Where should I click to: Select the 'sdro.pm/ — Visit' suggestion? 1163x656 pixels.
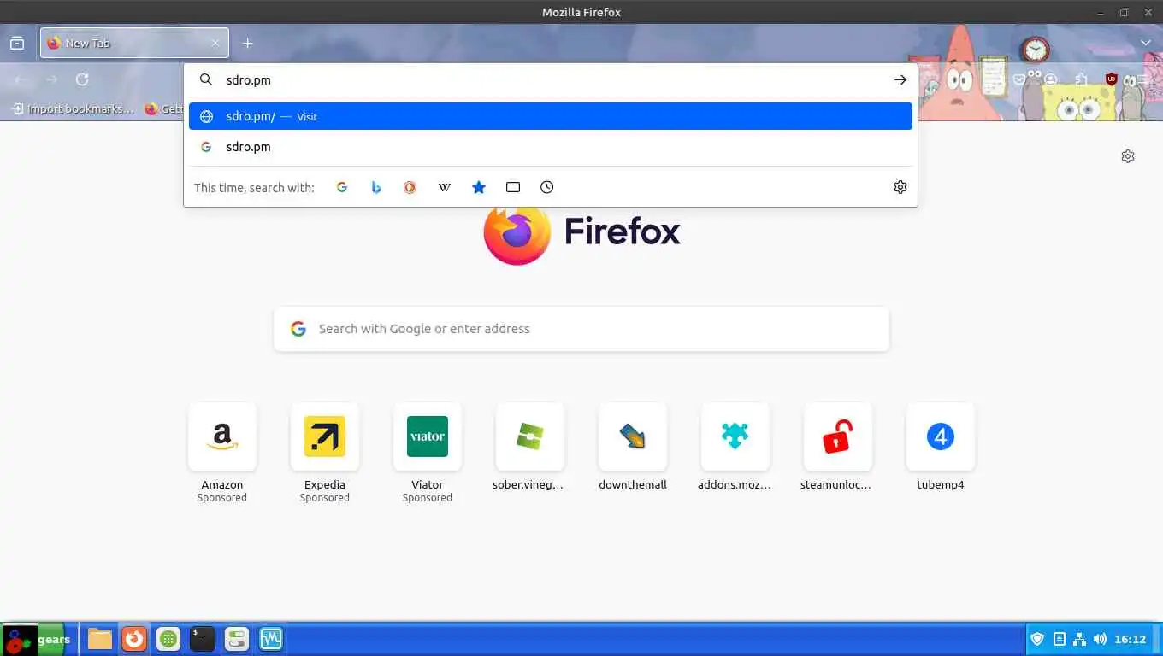tap(551, 116)
